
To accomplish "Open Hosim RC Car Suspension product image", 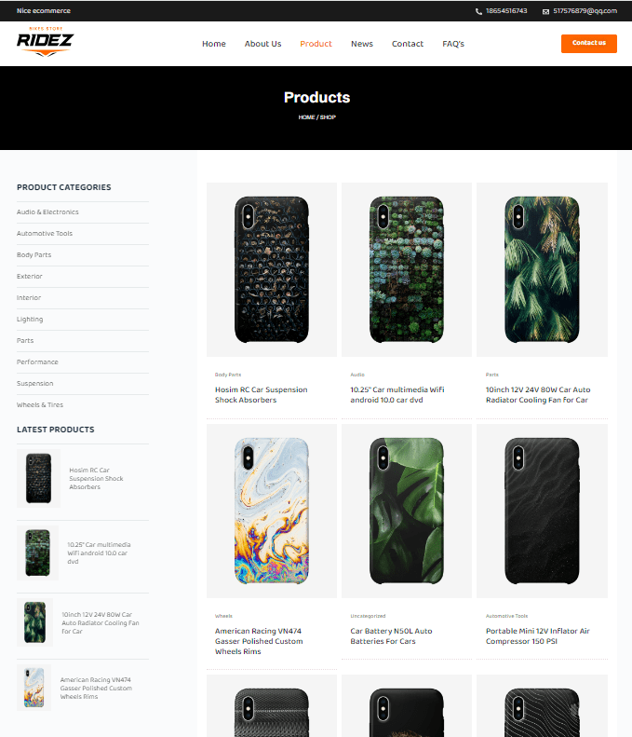I will [x=272, y=269].
